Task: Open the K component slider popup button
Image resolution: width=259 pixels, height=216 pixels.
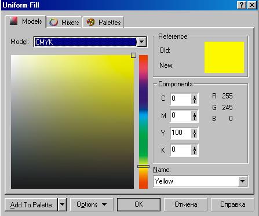Action: point(195,150)
